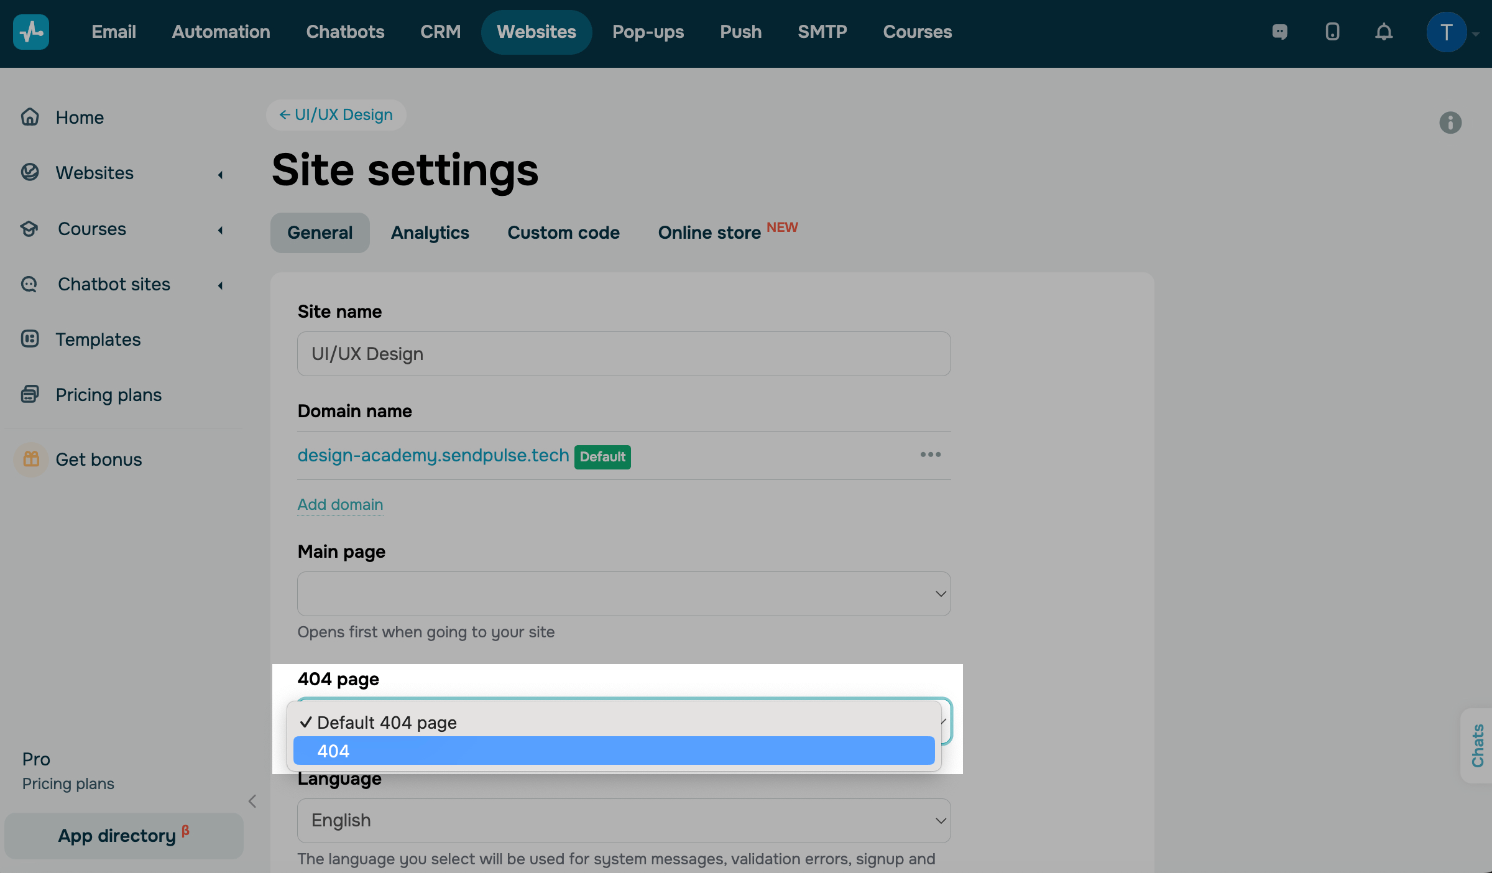The width and height of the screenshot is (1492, 873).
Task: Click the mobile device icon in the header
Action: pyautogui.click(x=1332, y=32)
